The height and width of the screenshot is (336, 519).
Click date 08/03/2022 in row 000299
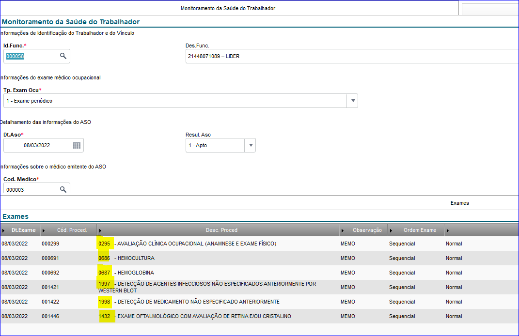pyautogui.click(x=15, y=244)
